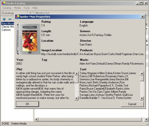Screen dimensions: 149x126
Task: Click the Media Katalog title bar app icon
Action: pyautogui.click(x=3, y=3)
